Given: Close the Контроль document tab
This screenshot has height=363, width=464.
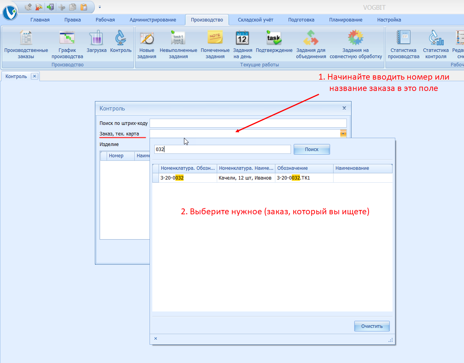Looking at the screenshot, I should (x=34, y=76).
